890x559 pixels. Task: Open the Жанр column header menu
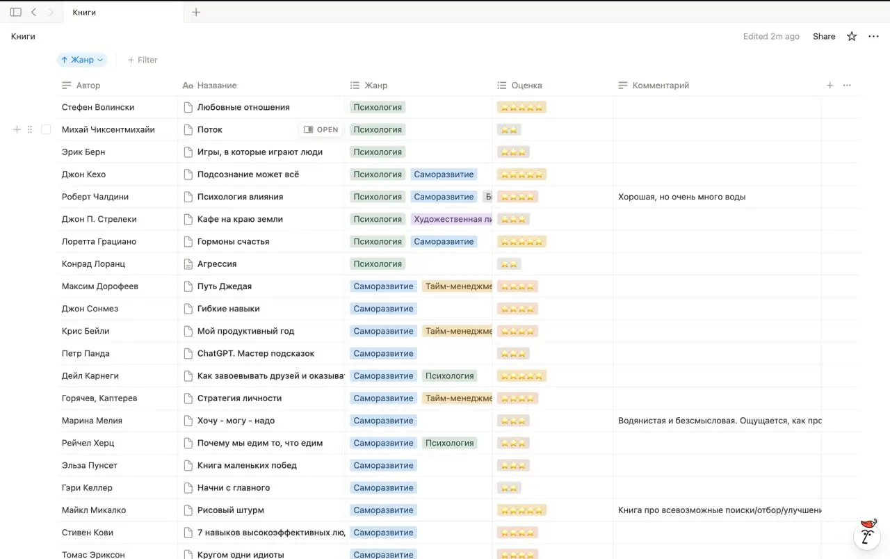(369, 86)
